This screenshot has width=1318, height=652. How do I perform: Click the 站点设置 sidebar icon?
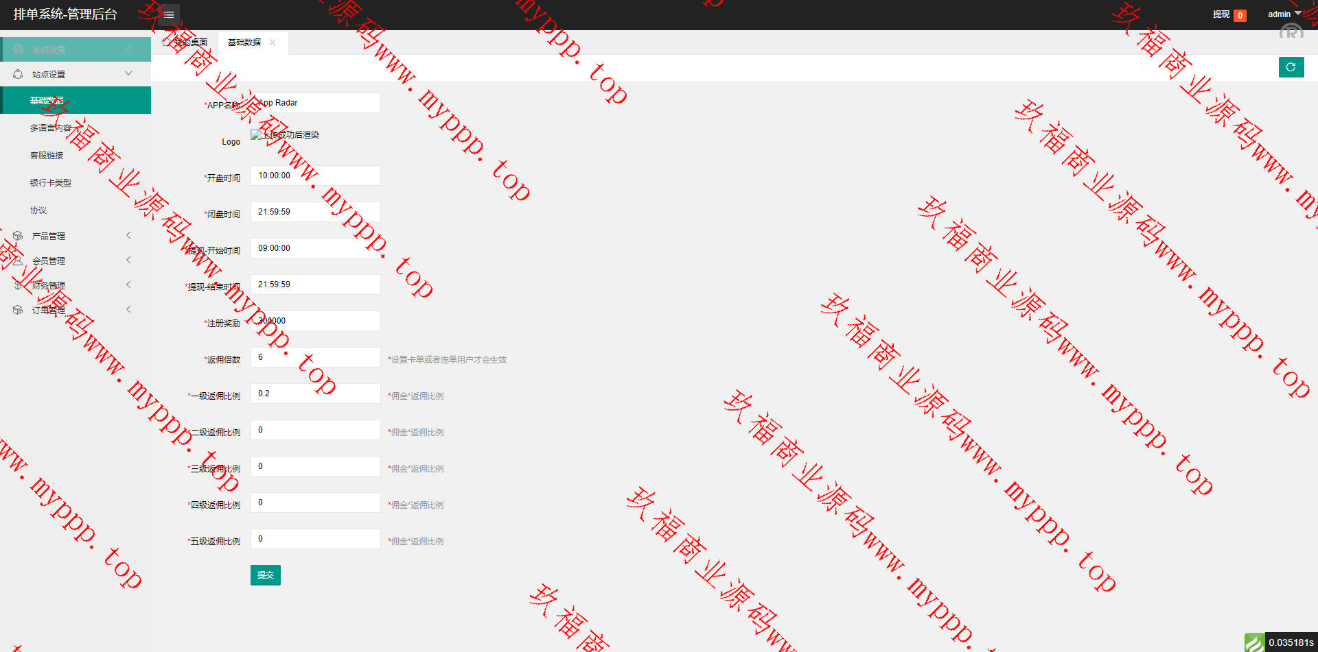point(19,74)
